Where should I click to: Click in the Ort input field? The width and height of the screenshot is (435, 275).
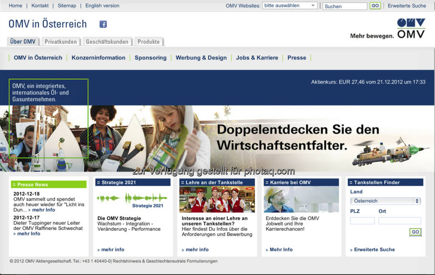pos(399,221)
